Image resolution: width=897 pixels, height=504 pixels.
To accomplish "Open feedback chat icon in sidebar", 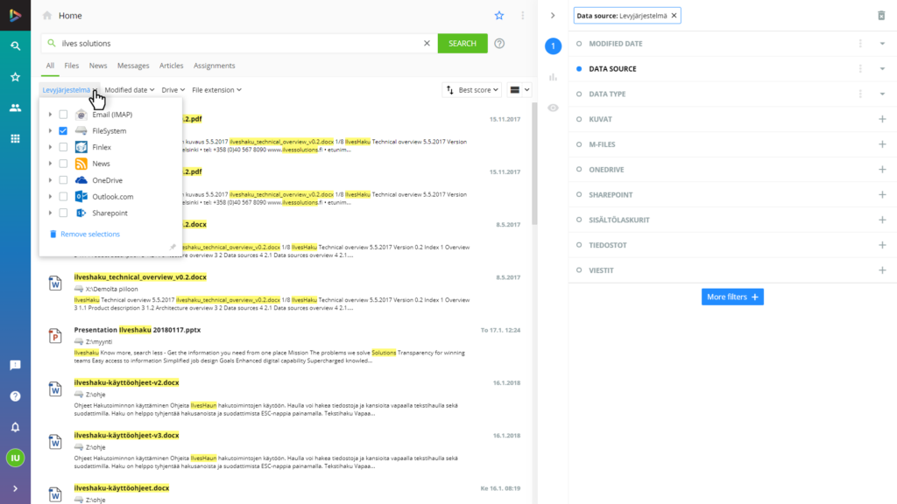I will pos(16,365).
